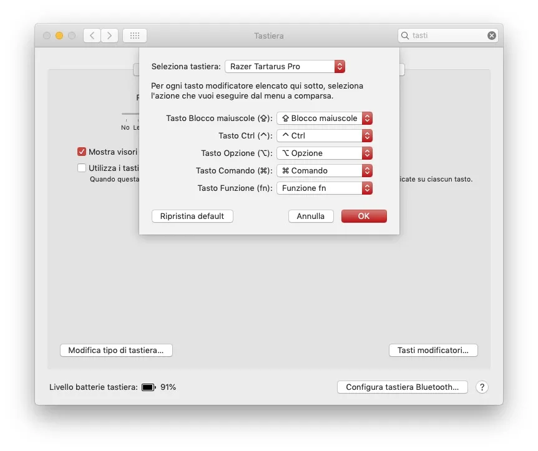Click 'Configura tastiera Bluetooth...' button
The height and width of the screenshot is (451, 538).
tap(402, 387)
